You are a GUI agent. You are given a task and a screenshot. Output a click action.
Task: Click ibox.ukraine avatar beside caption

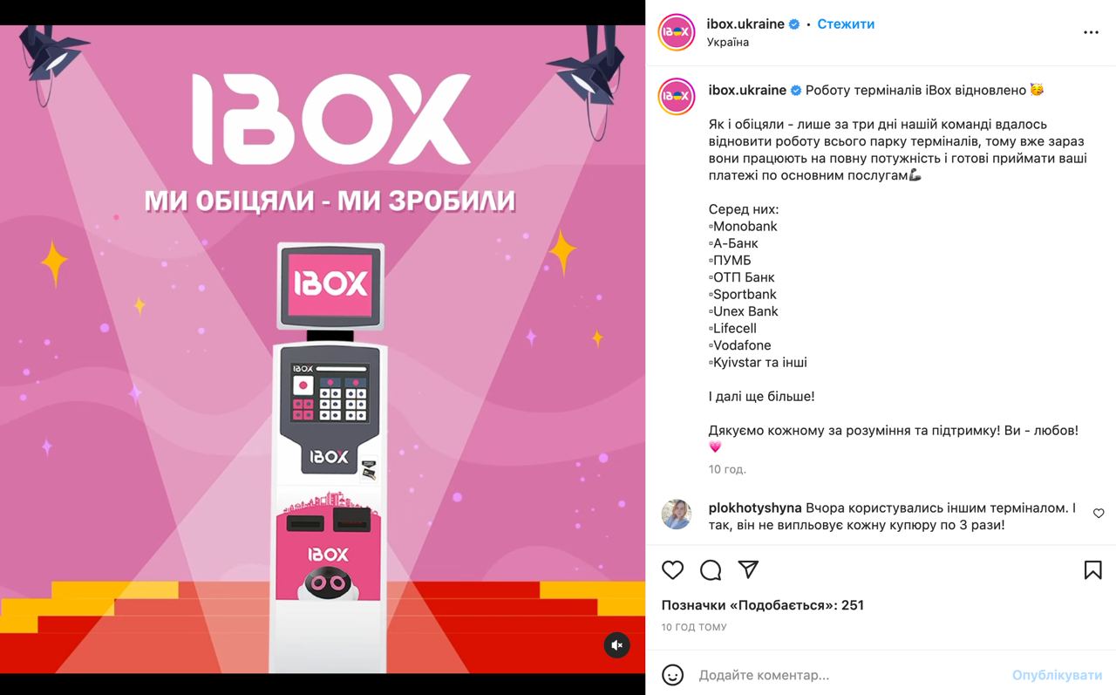(677, 96)
